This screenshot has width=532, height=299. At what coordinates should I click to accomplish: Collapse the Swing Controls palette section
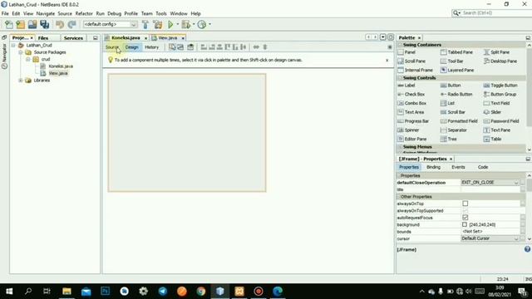click(x=400, y=78)
